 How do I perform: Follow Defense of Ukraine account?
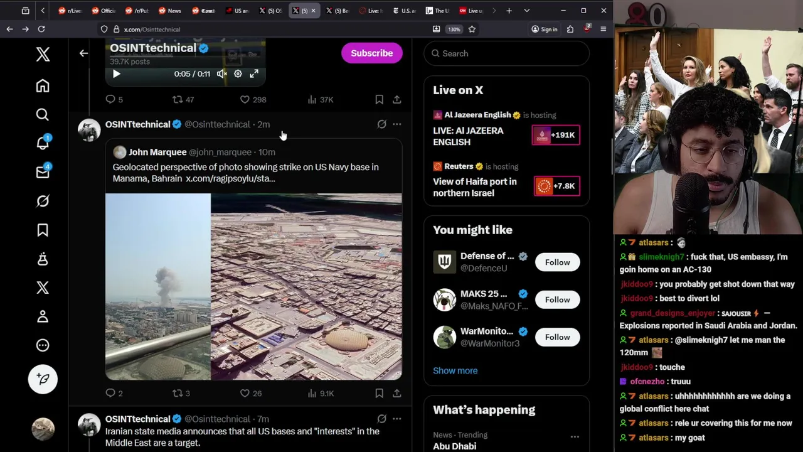pyautogui.click(x=557, y=262)
